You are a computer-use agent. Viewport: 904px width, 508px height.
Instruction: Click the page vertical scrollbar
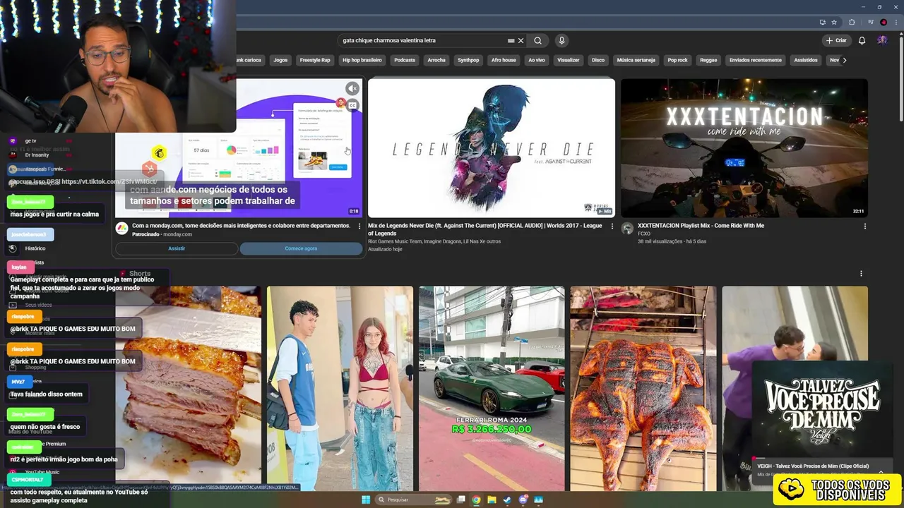coord(900,78)
